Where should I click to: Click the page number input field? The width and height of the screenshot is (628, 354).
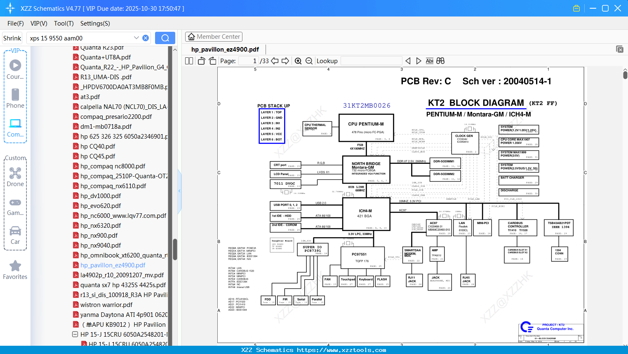pos(249,61)
